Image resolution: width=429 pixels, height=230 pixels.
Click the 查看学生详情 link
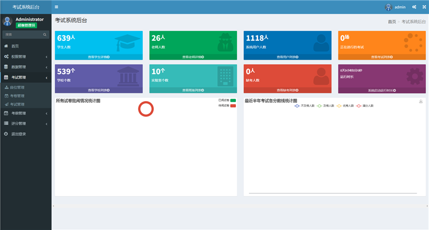99,56
